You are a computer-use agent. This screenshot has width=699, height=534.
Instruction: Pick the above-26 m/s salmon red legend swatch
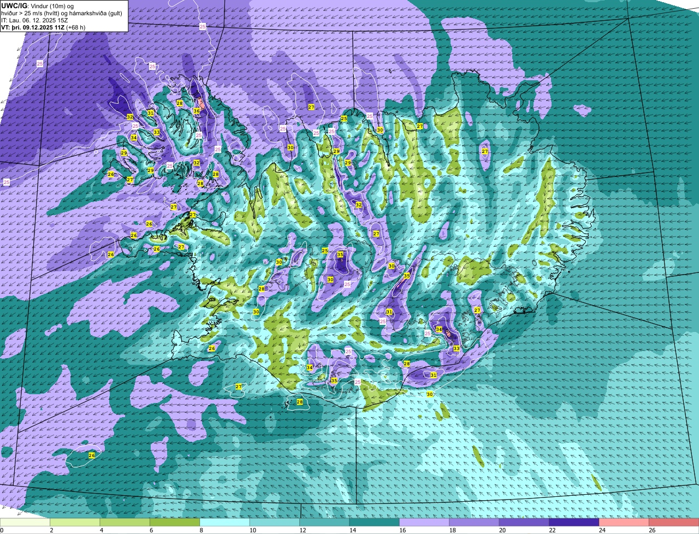(674, 523)
